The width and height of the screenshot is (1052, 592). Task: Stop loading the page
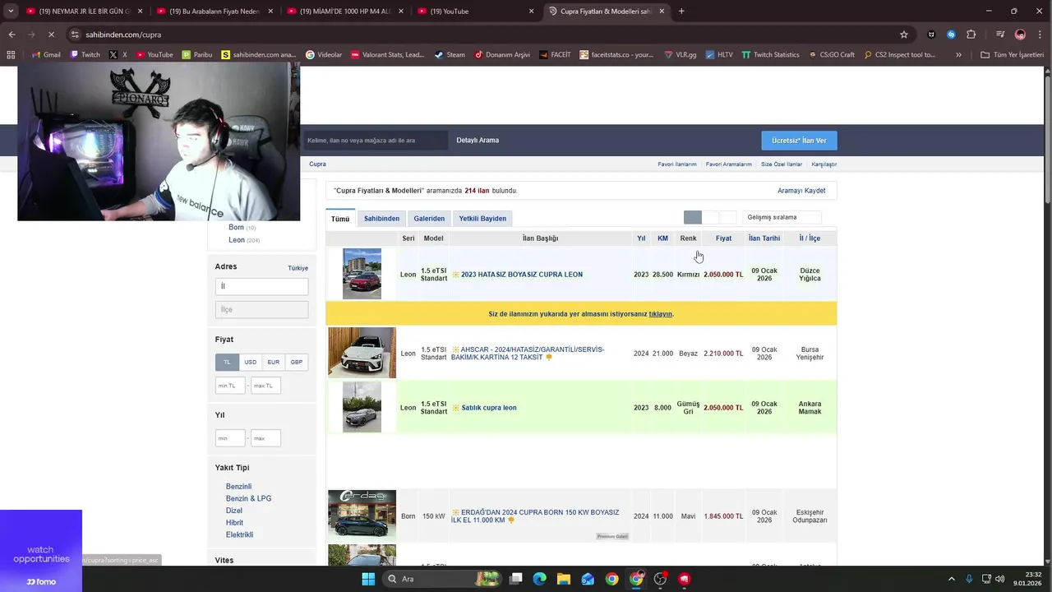pos(51,35)
